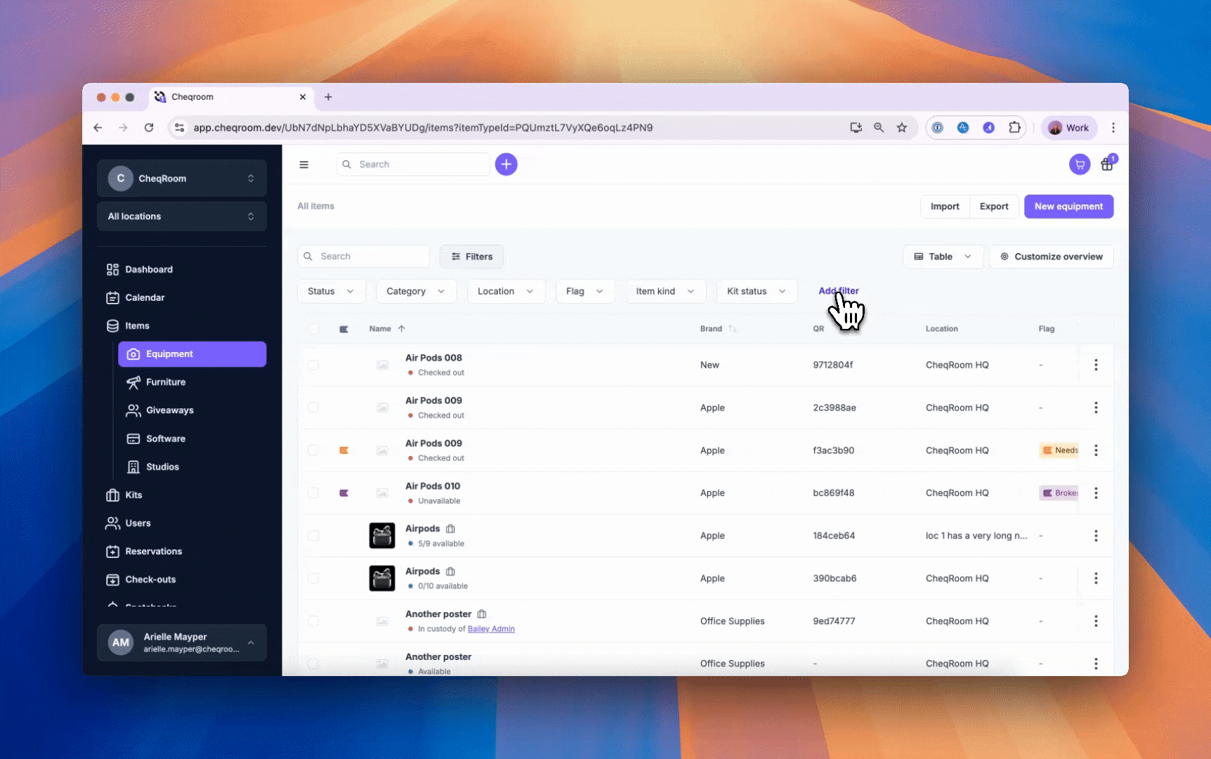Reload the page in browser

(x=149, y=128)
